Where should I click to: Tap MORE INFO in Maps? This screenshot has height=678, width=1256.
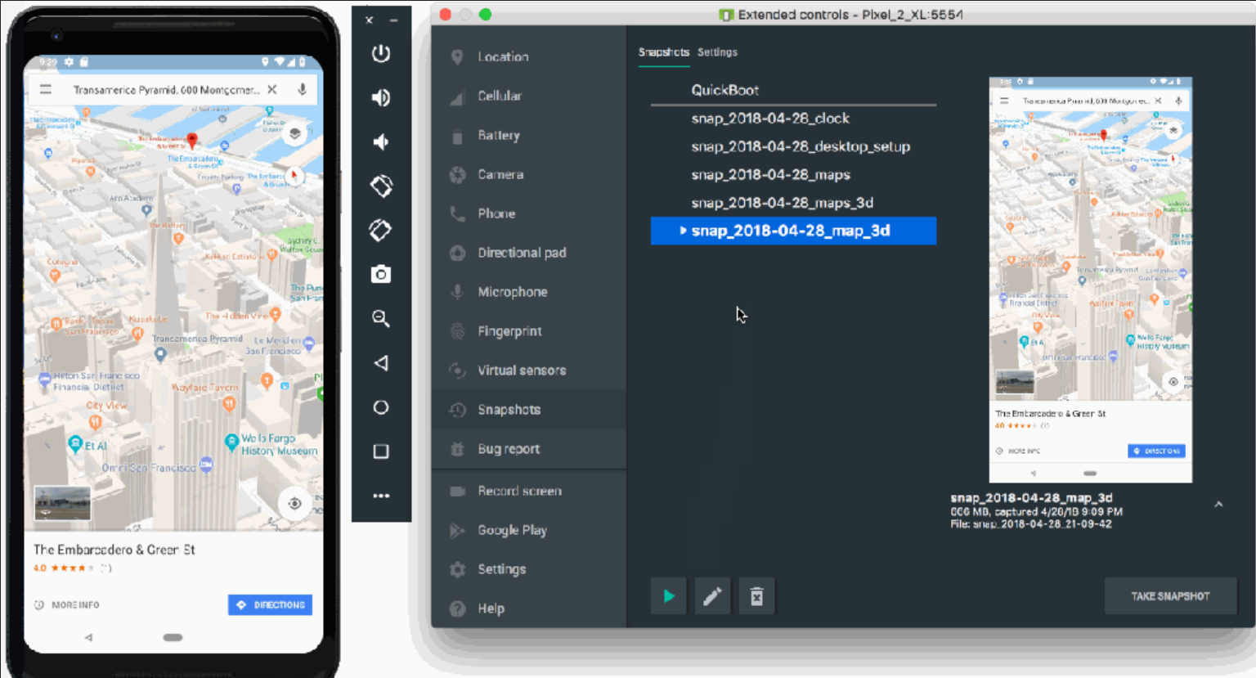(67, 605)
